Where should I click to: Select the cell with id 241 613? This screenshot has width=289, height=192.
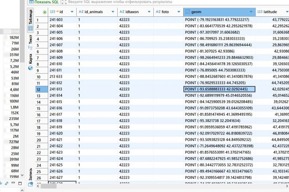[x=62, y=89]
